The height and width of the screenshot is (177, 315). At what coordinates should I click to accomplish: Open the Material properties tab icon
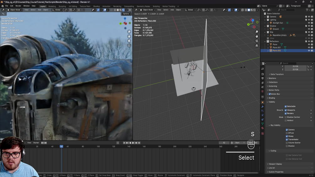click(263, 128)
